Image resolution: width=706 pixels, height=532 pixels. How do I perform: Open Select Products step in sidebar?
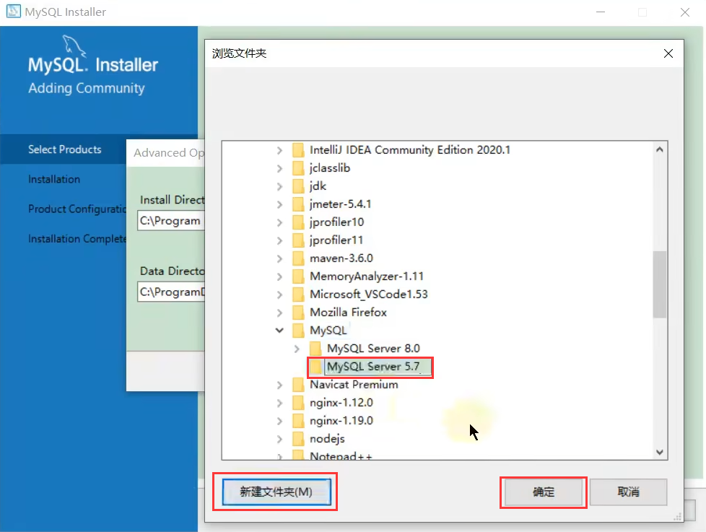(x=64, y=149)
